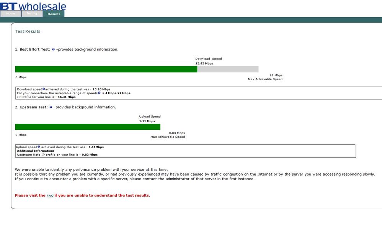
Task: Open the Home tab
Action: 11,14
